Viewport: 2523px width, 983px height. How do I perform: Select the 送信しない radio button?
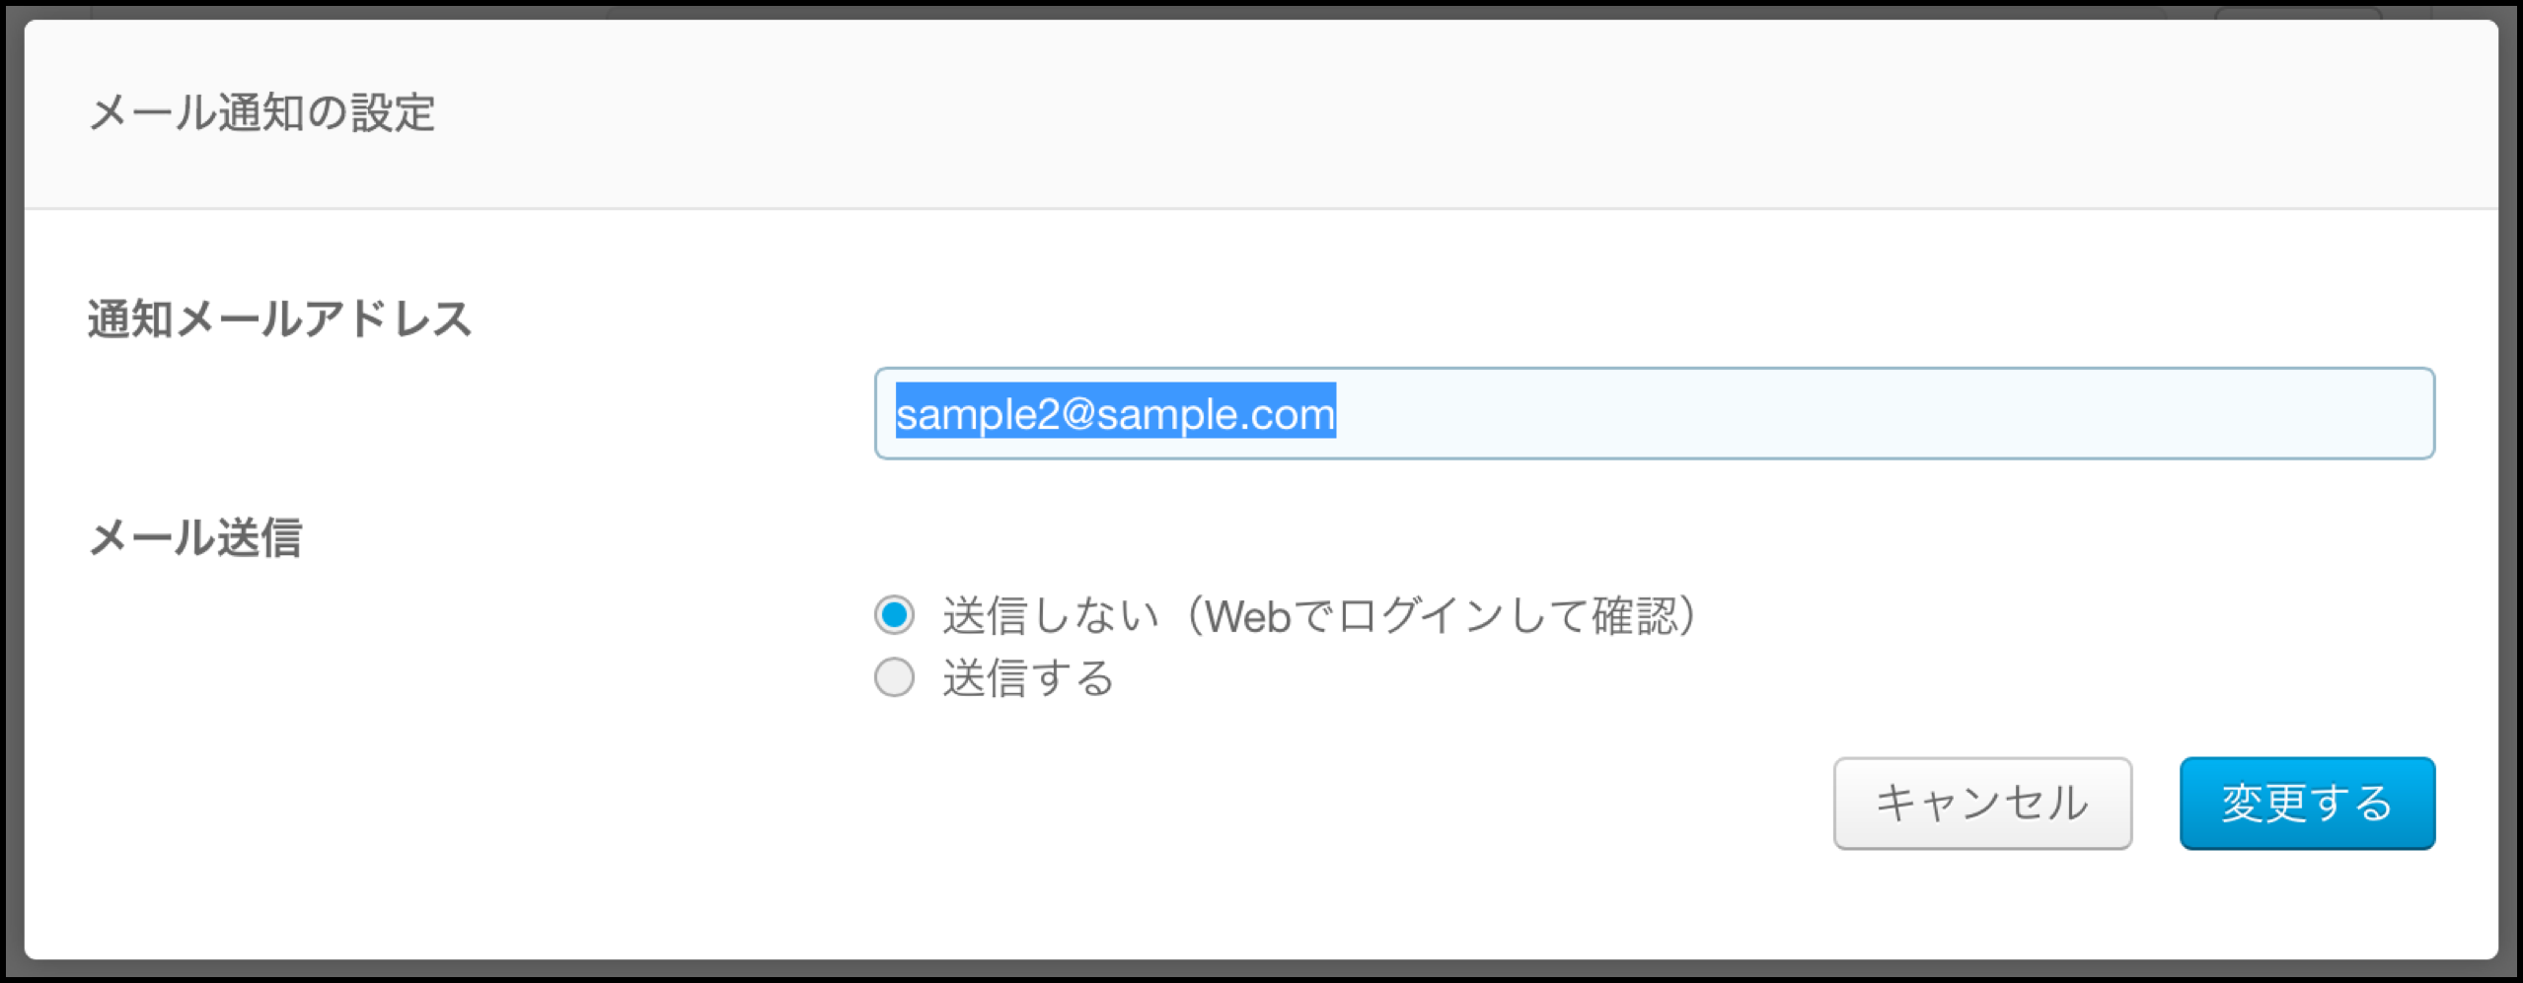894,614
